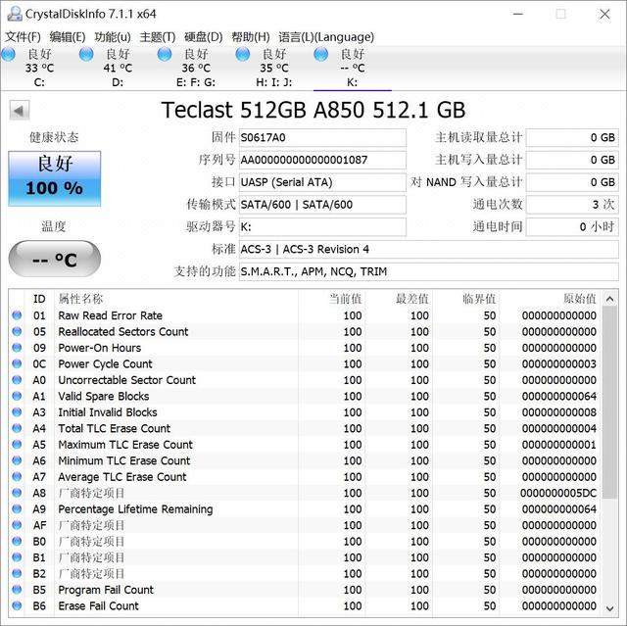627x626 pixels.
Task: Select the H: I: J: drive status orb
Action: click(x=243, y=54)
